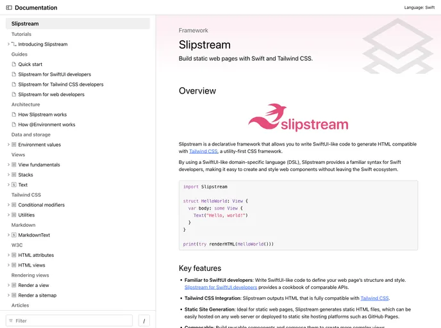The width and height of the screenshot is (441, 328).
Task: Click the Slipstream logo image in Overview
Action: coord(298,117)
